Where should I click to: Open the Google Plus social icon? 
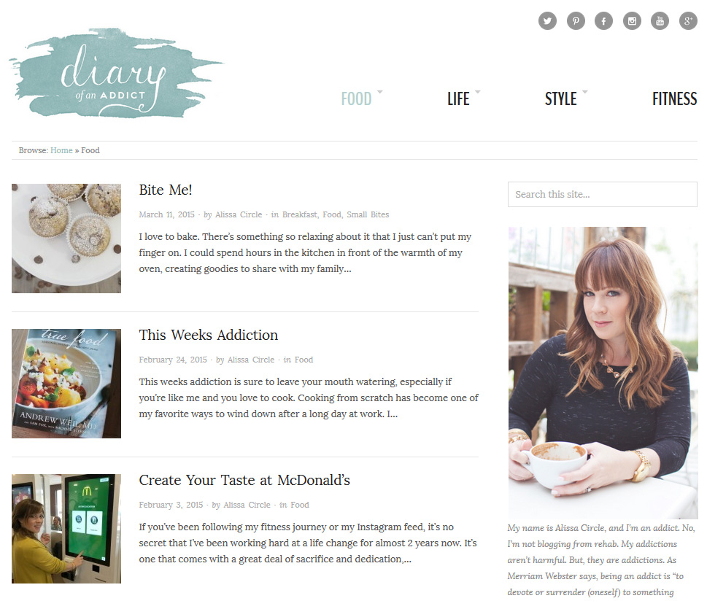[688, 20]
